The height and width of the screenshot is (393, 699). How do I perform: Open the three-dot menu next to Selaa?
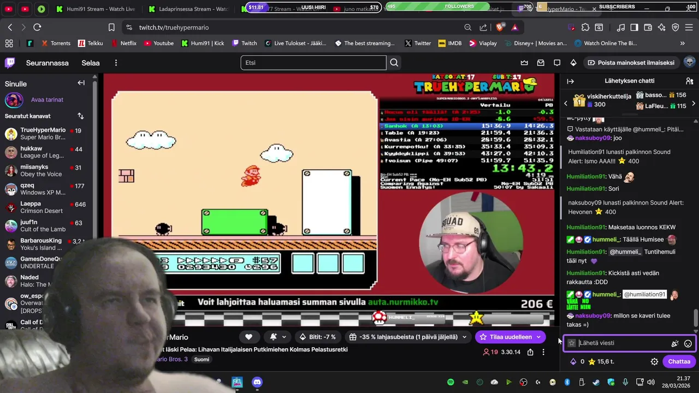[116, 63]
